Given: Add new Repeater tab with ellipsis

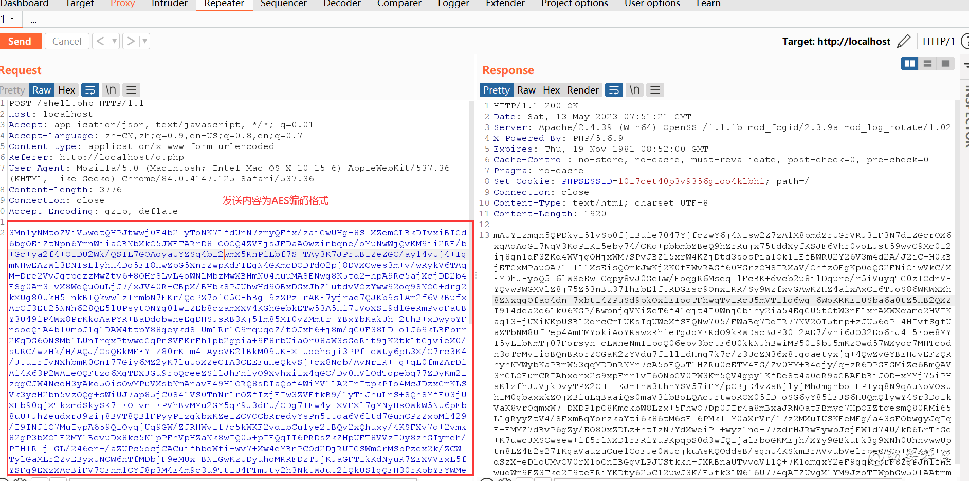Looking at the screenshot, I should (33, 21).
